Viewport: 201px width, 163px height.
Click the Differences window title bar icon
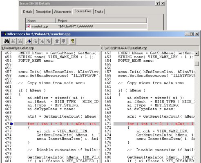4,34
